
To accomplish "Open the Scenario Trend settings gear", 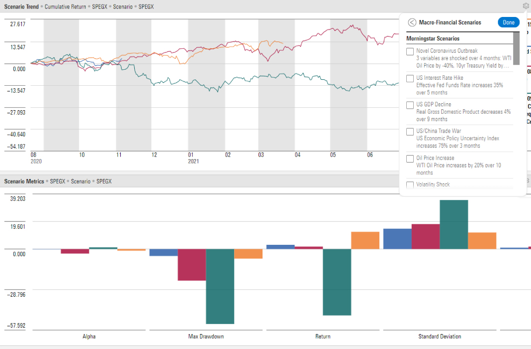I will pyautogui.click(x=526, y=6).
